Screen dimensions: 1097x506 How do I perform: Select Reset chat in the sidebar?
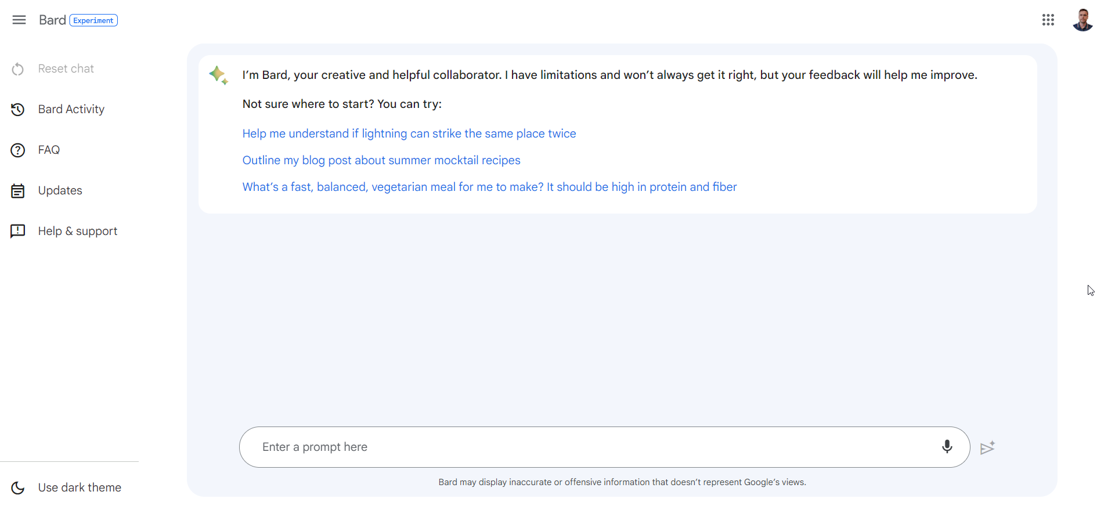pos(66,69)
